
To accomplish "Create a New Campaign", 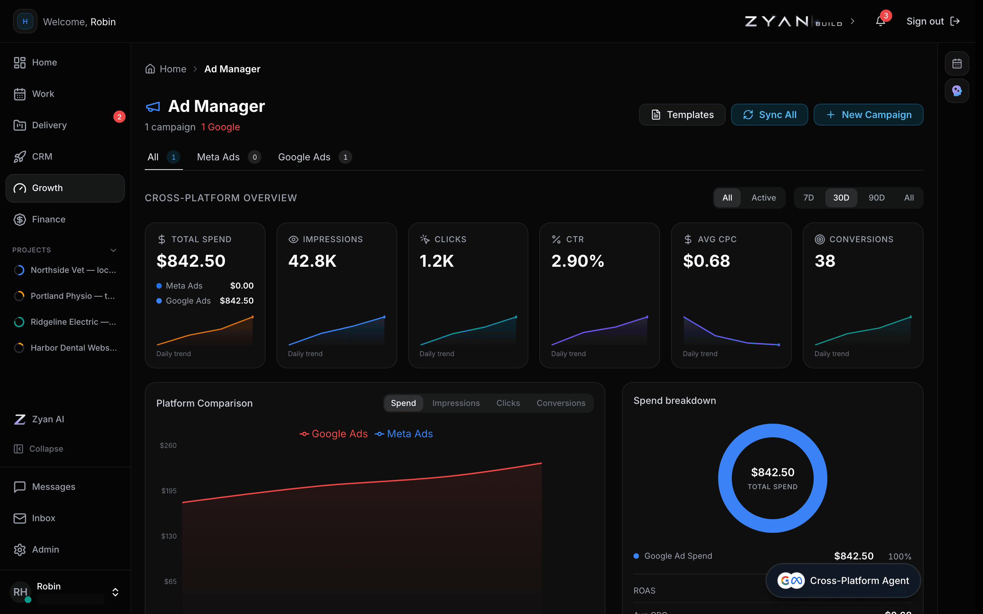I will (x=868, y=115).
